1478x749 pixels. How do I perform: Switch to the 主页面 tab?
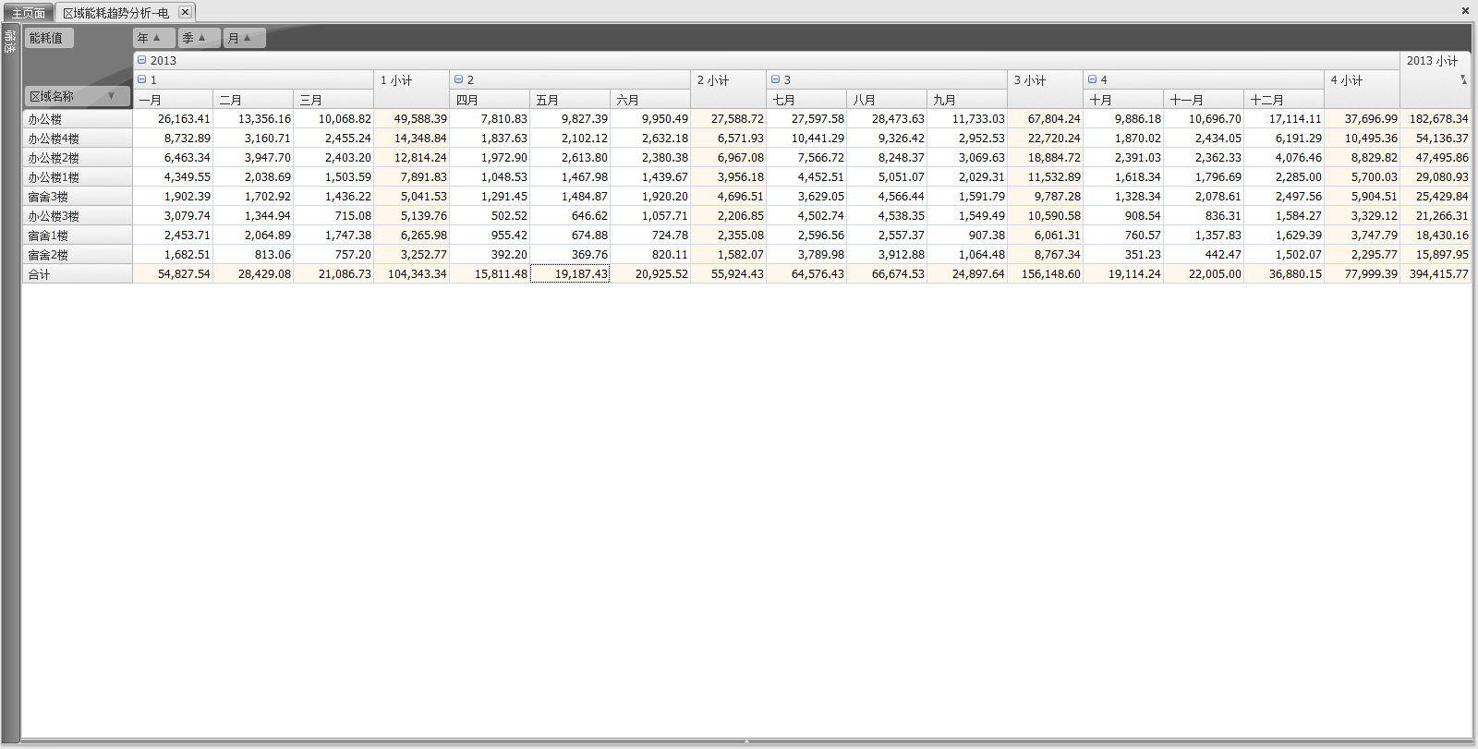(28, 13)
